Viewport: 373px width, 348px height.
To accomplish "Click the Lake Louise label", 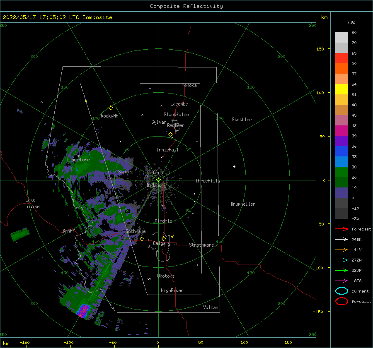I will pos(32,203).
